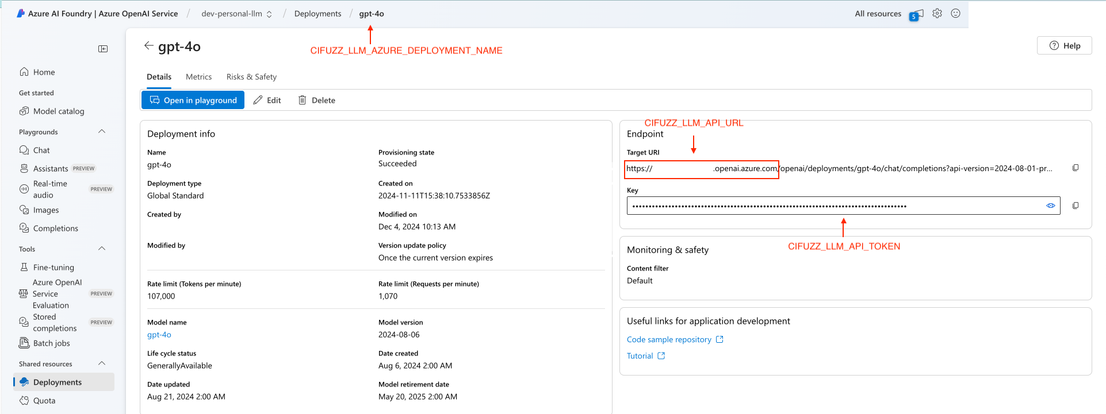Click the smiley feedback icon
The height and width of the screenshot is (414, 1106).
(x=956, y=13)
